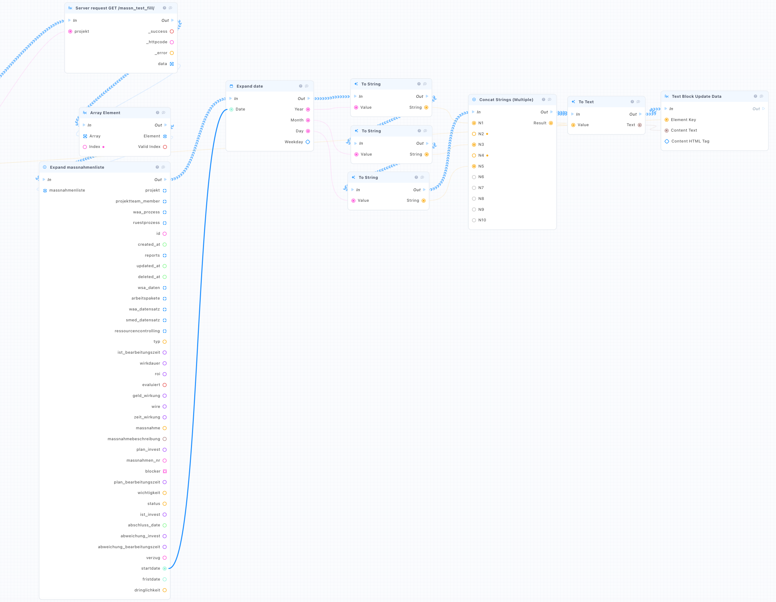
Task: Click the Day output pin
Action: click(308, 131)
